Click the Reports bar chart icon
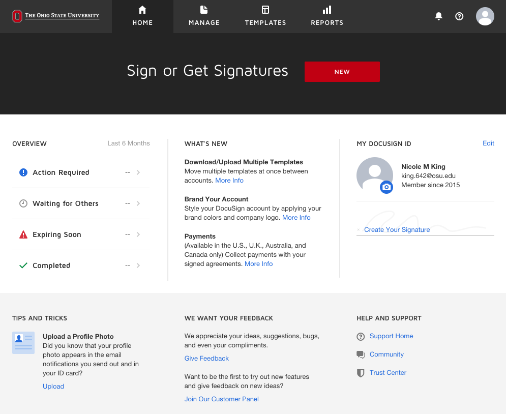The image size is (506, 414). click(x=327, y=10)
